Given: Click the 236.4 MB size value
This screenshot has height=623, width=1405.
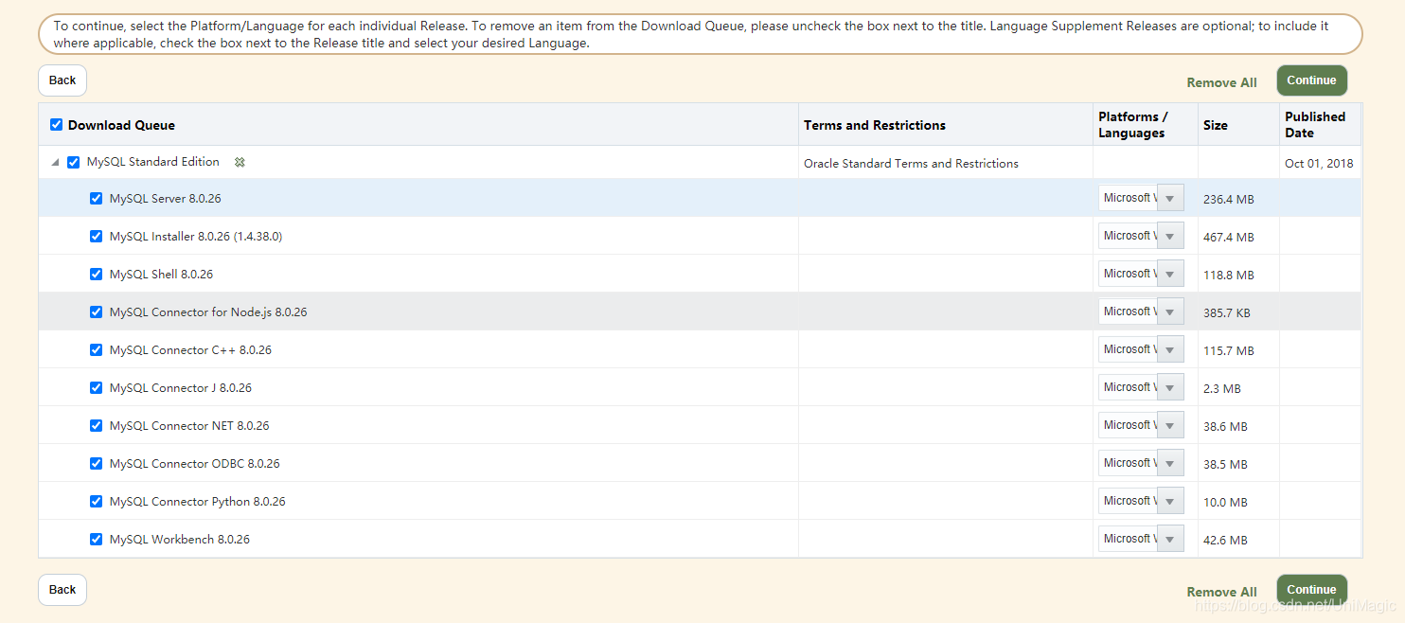Looking at the screenshot, I should coord(1229,200).
